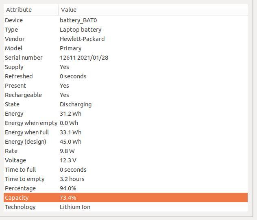The image size is (257, 220).
Task: Click the Value column header
Action: coord(153,10)
